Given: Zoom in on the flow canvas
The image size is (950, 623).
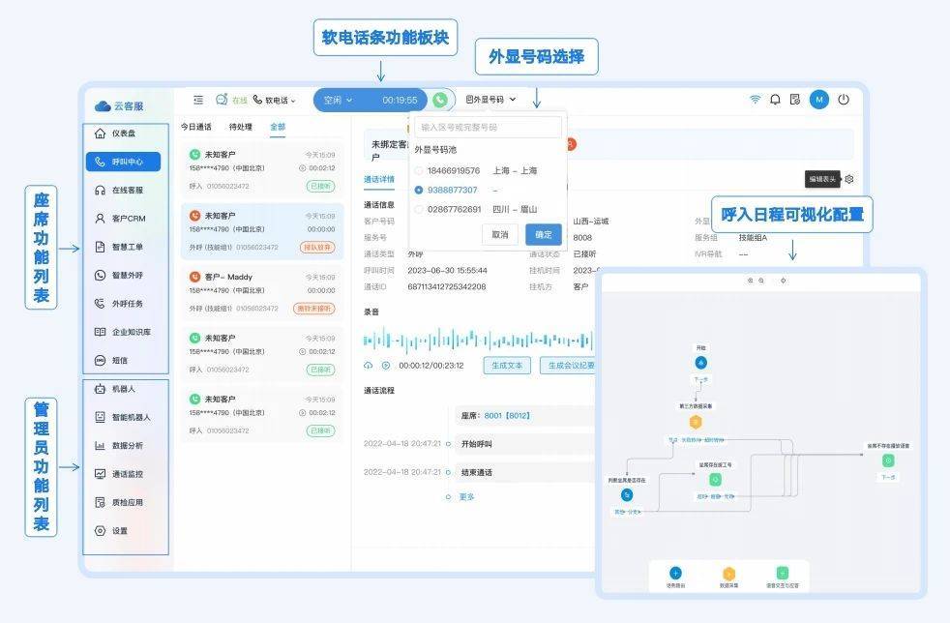Looking at the screenshot, I should [750, 281].
